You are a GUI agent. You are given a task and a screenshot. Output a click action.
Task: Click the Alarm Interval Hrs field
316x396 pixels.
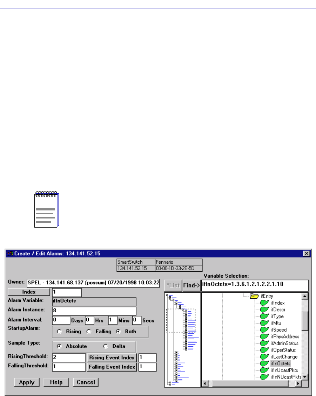click(x=89, y=320)
